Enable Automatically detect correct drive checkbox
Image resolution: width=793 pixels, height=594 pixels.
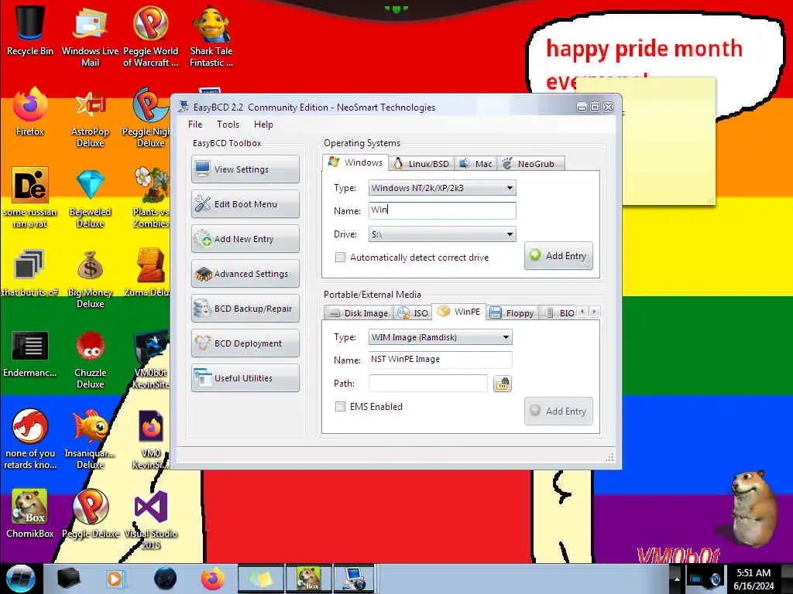click(x=341, y=258)
